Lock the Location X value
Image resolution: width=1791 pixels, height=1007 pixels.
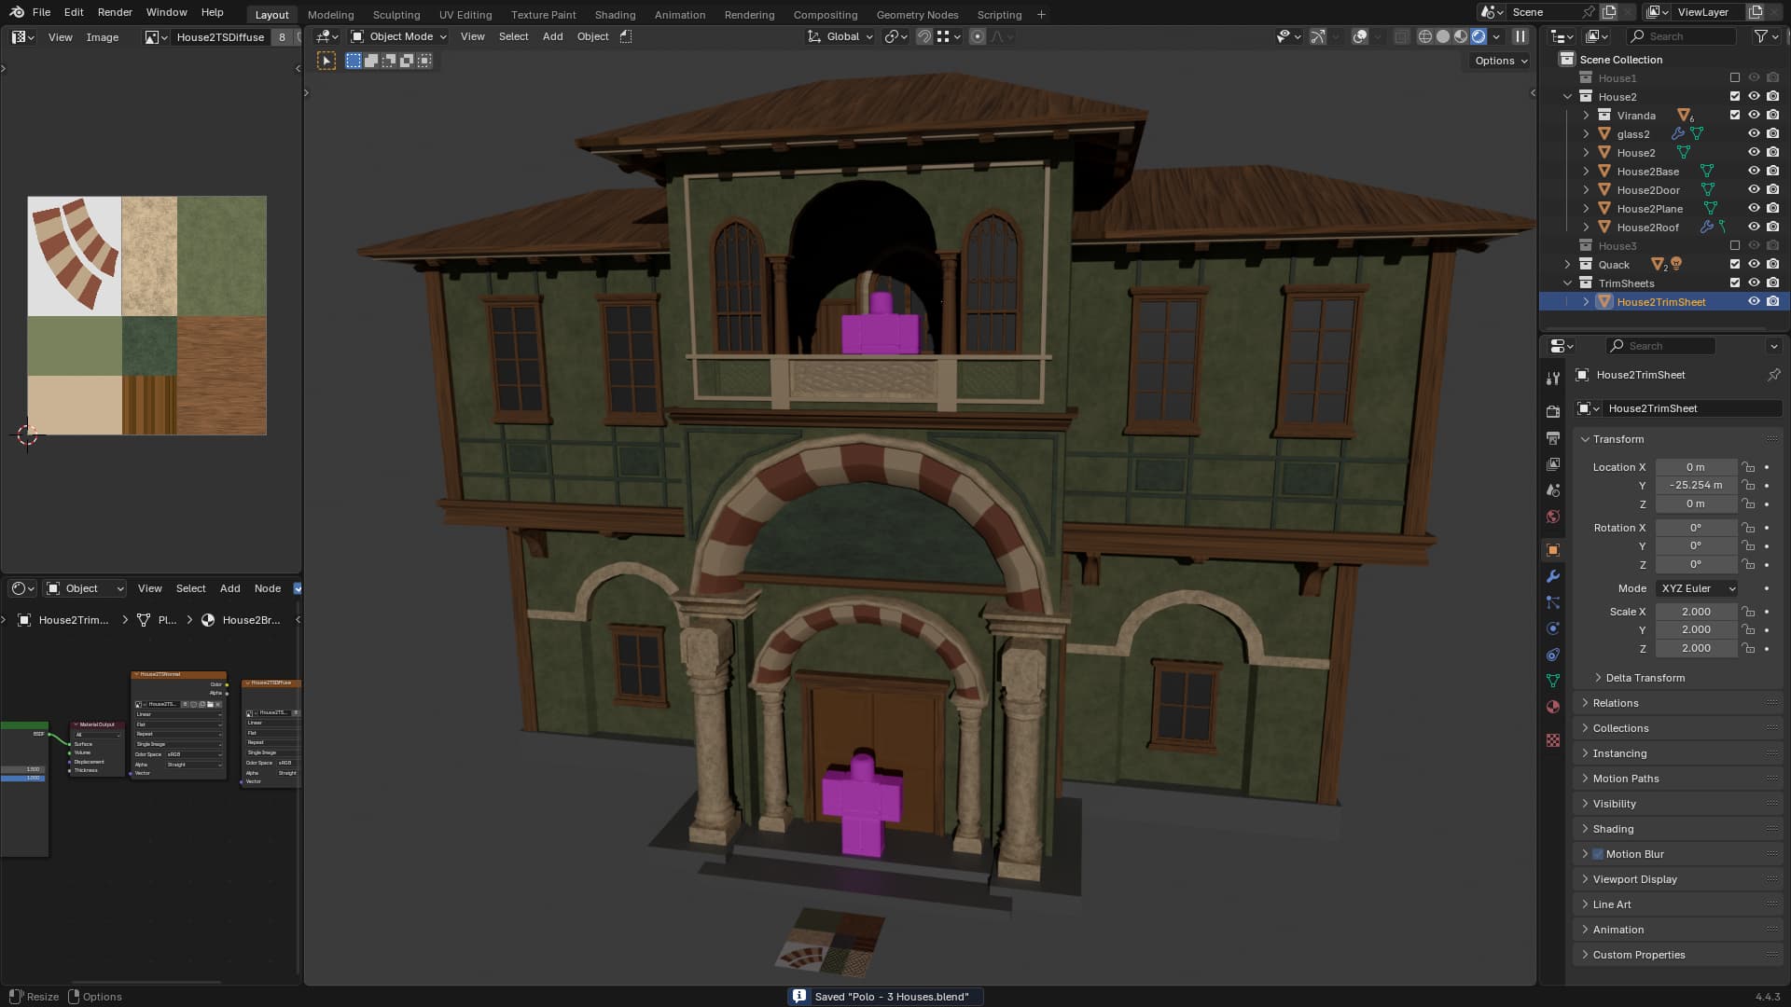pyautogui.click(x=1748, y=467)
